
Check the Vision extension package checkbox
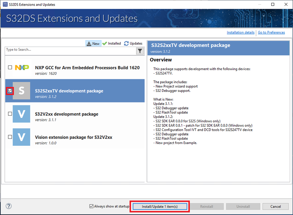(x=10, y=137)
